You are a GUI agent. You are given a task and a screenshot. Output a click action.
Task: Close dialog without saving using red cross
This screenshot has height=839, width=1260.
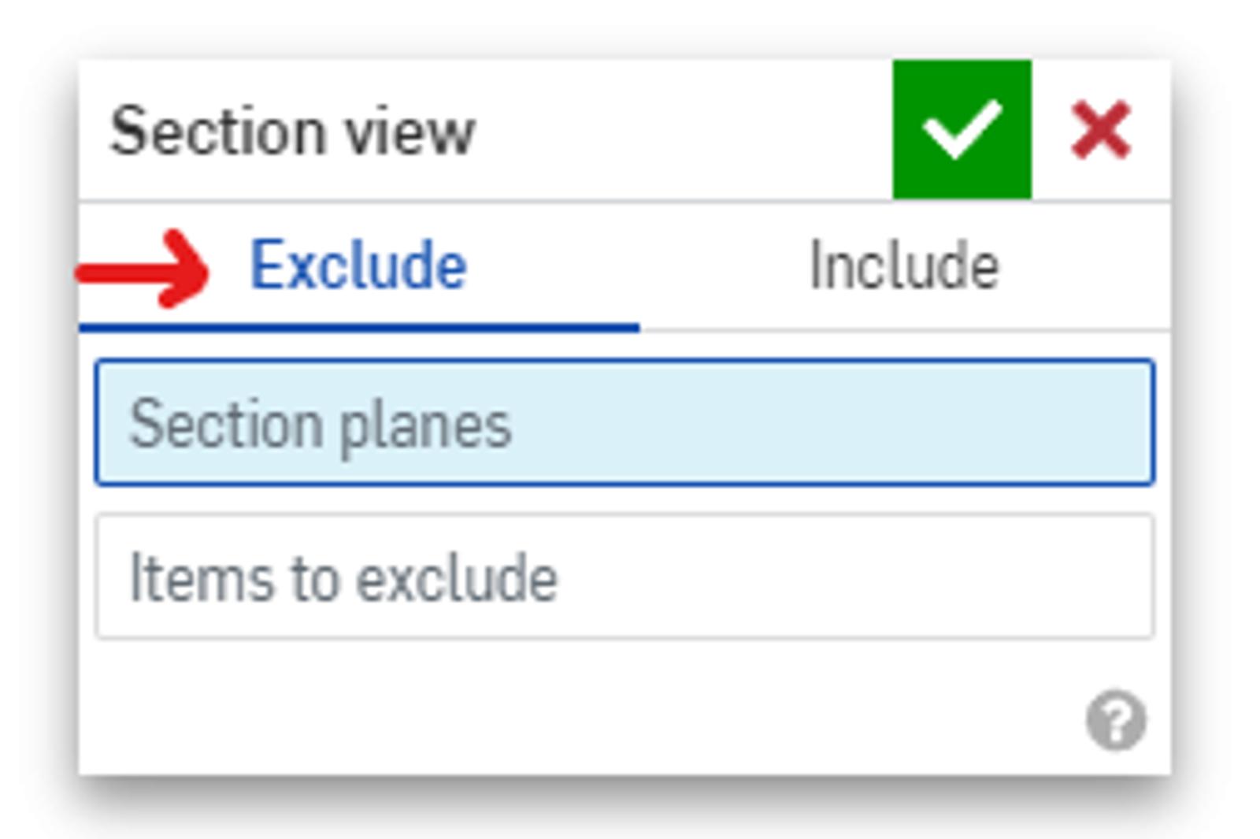tap(1100, 130)
